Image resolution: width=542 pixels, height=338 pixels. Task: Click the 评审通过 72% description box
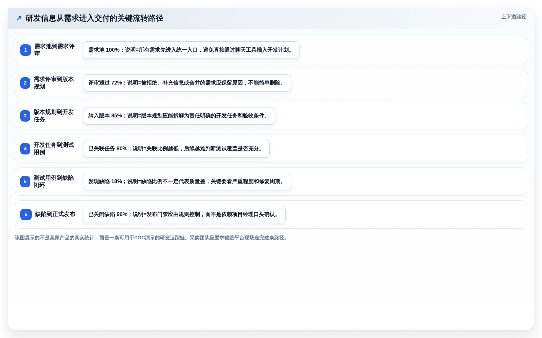pos(187,83)
